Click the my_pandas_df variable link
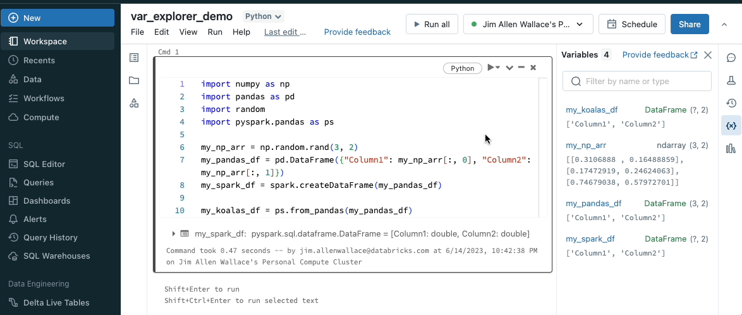Image resolution: width=742 pixels, height=315 pixels. pyautogui.click(x=593, y=204)
